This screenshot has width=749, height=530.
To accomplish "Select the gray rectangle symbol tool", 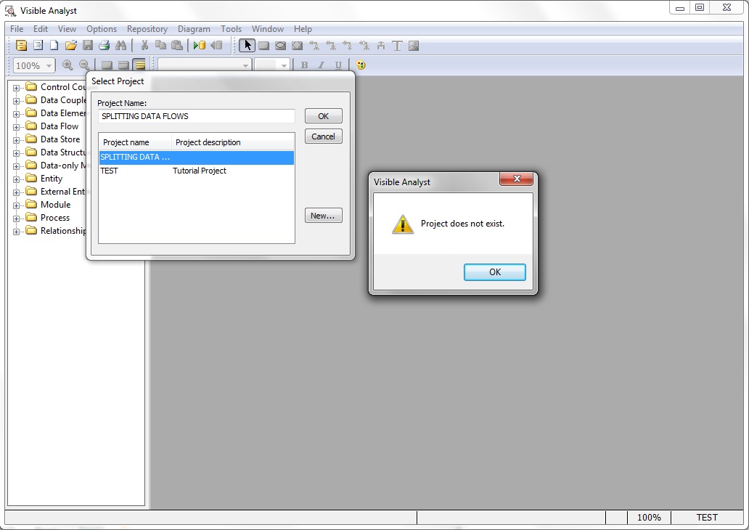I will (263, 46).
